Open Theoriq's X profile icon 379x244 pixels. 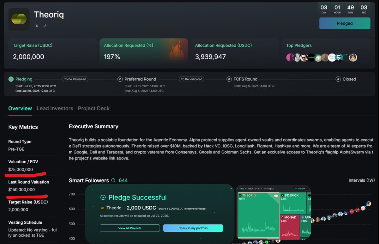37,26
